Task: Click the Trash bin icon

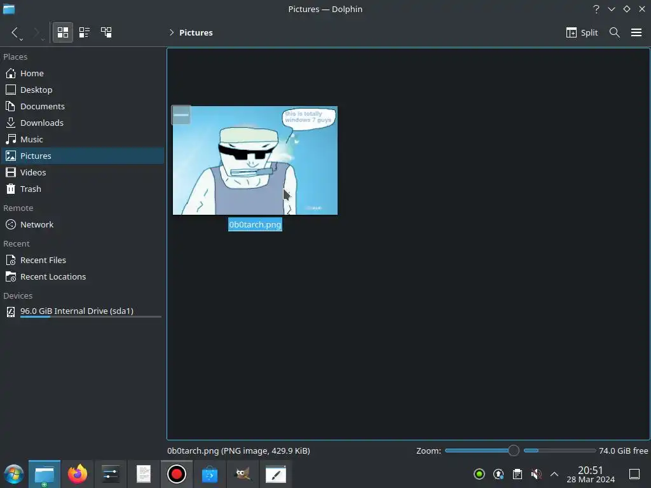Action: point(11,189)
